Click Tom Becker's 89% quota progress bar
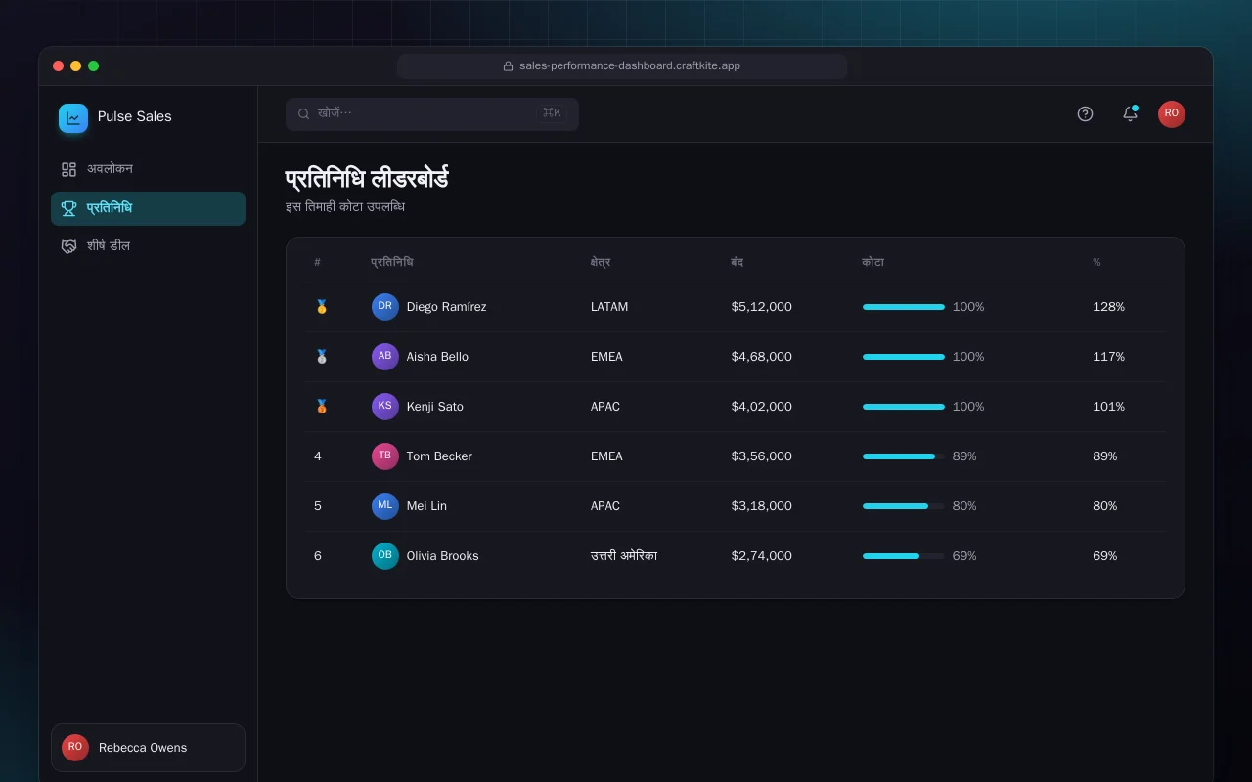This screenshot has height=782, width=1252. point(904,456)
